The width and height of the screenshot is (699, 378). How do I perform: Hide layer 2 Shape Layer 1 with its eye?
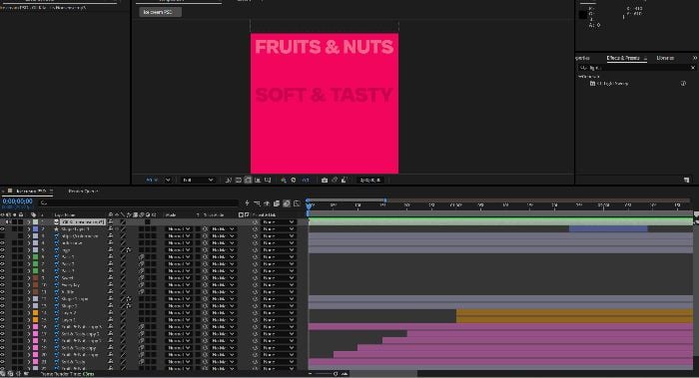point(3,228)
